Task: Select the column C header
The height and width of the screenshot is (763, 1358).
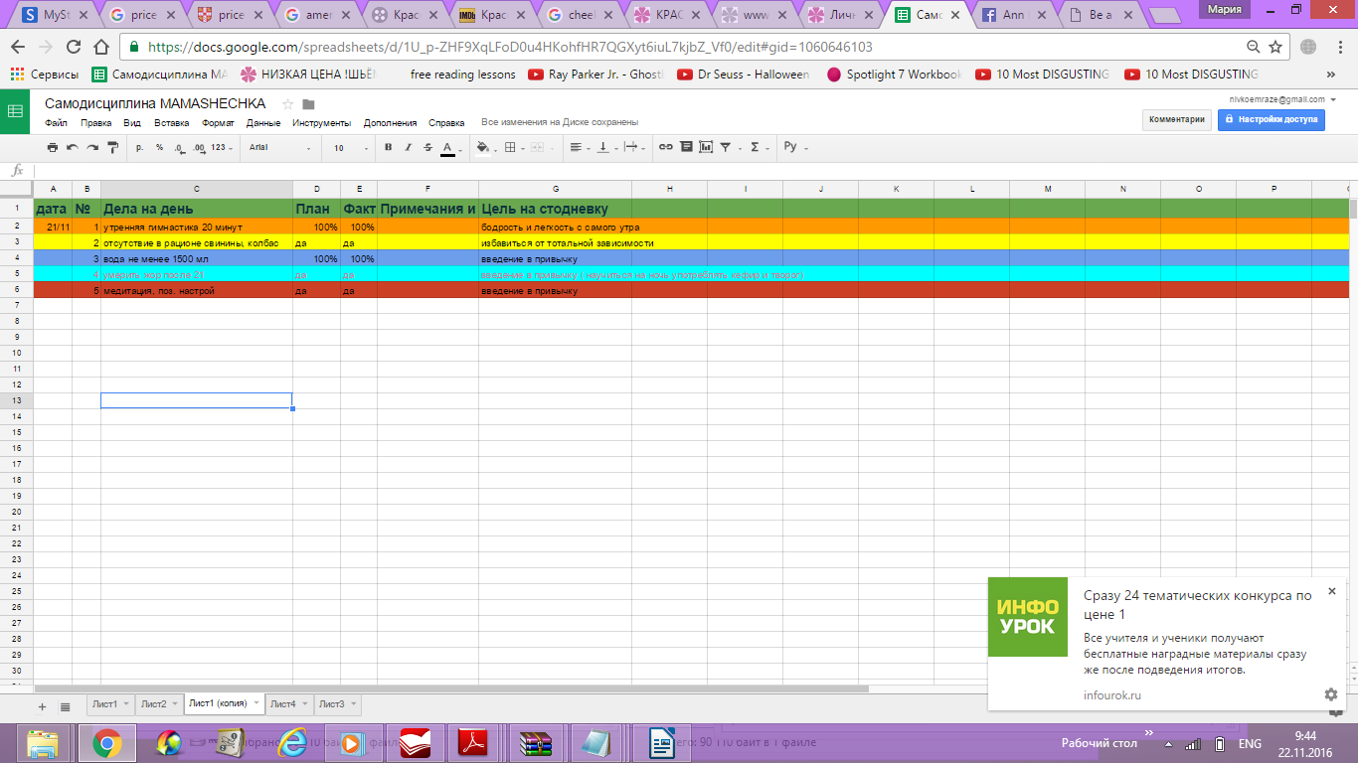Action: (197, 189)
